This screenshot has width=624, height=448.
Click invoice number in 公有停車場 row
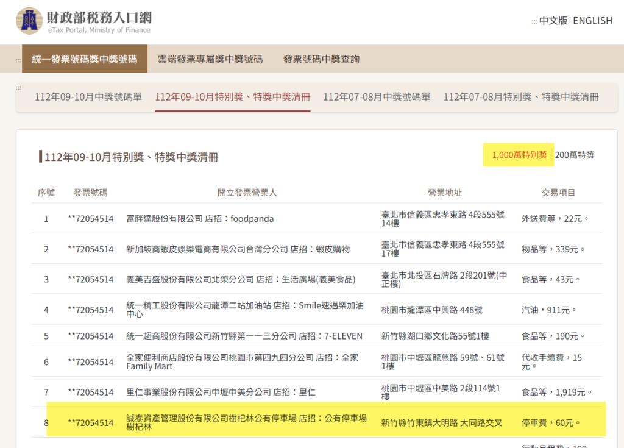pos(90,423)
